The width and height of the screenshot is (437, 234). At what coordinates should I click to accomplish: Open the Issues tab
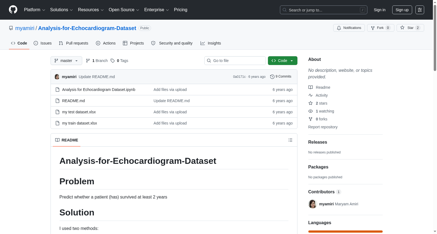[x=43, y=43]
